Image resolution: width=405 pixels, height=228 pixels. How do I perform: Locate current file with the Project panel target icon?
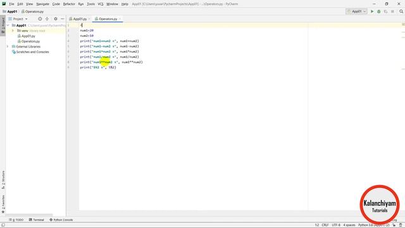[40, 19]
